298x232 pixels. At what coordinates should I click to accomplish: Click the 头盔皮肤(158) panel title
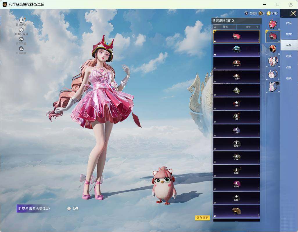tap(222, 21)
